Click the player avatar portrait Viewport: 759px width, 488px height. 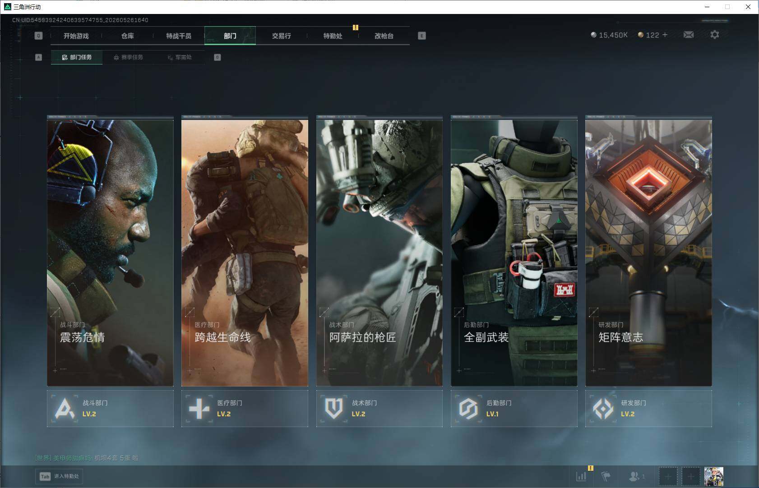(x=714, y=476)
